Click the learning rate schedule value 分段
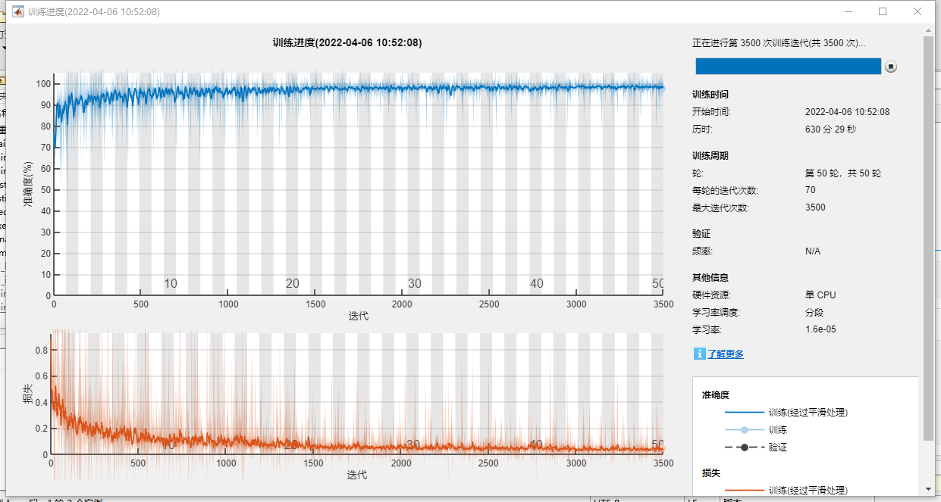 click(814, 312)
